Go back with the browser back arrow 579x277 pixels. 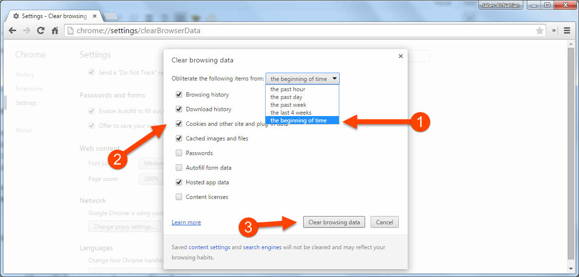pyautogui.click(x=12, y=31)
